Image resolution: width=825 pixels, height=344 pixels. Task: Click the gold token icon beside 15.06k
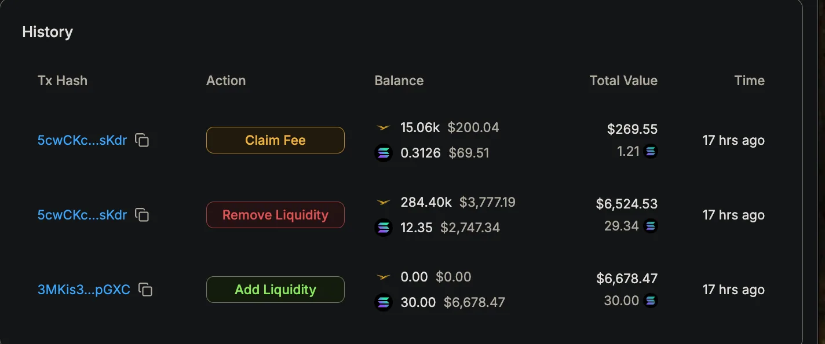pos(383,127)
